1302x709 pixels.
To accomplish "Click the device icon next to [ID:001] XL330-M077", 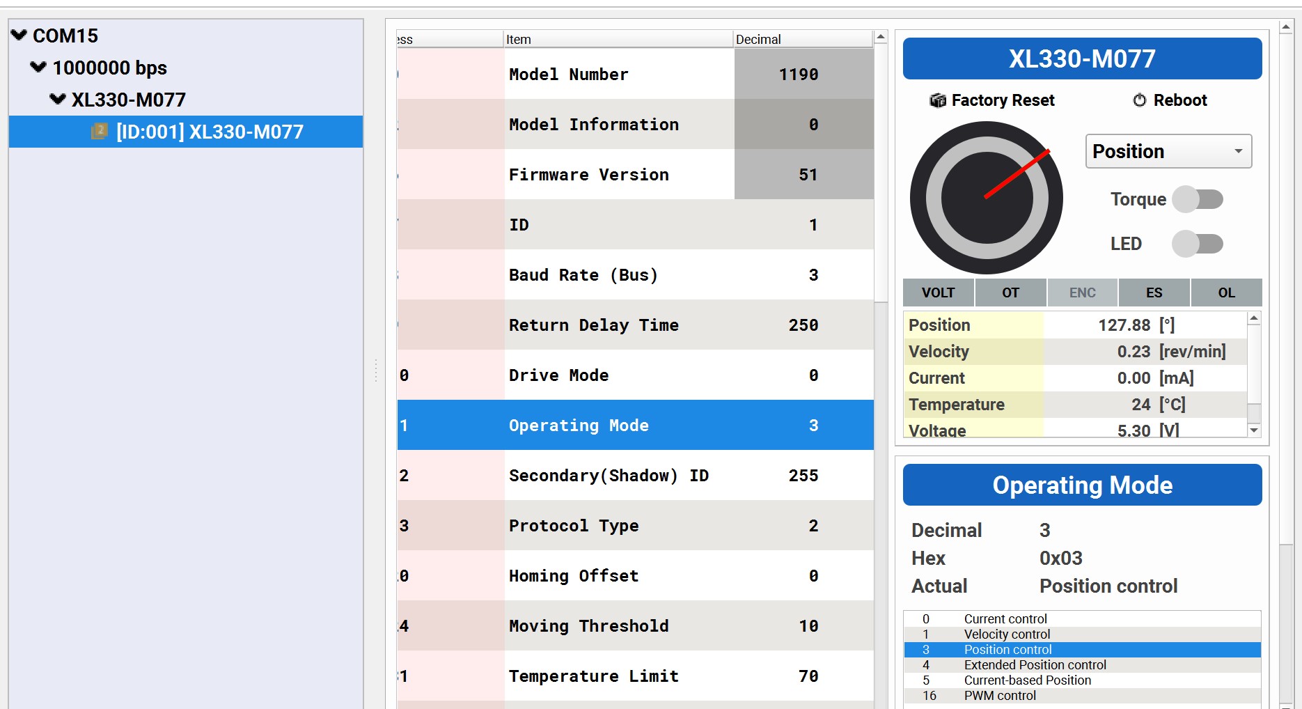I will [x=100, y=131].
